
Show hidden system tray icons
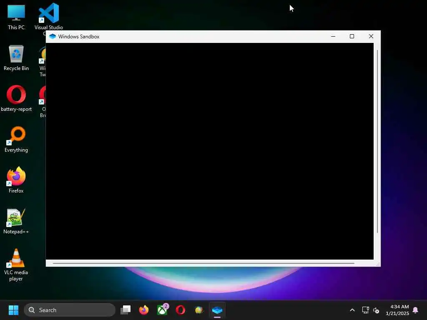[x=352, y=310]
